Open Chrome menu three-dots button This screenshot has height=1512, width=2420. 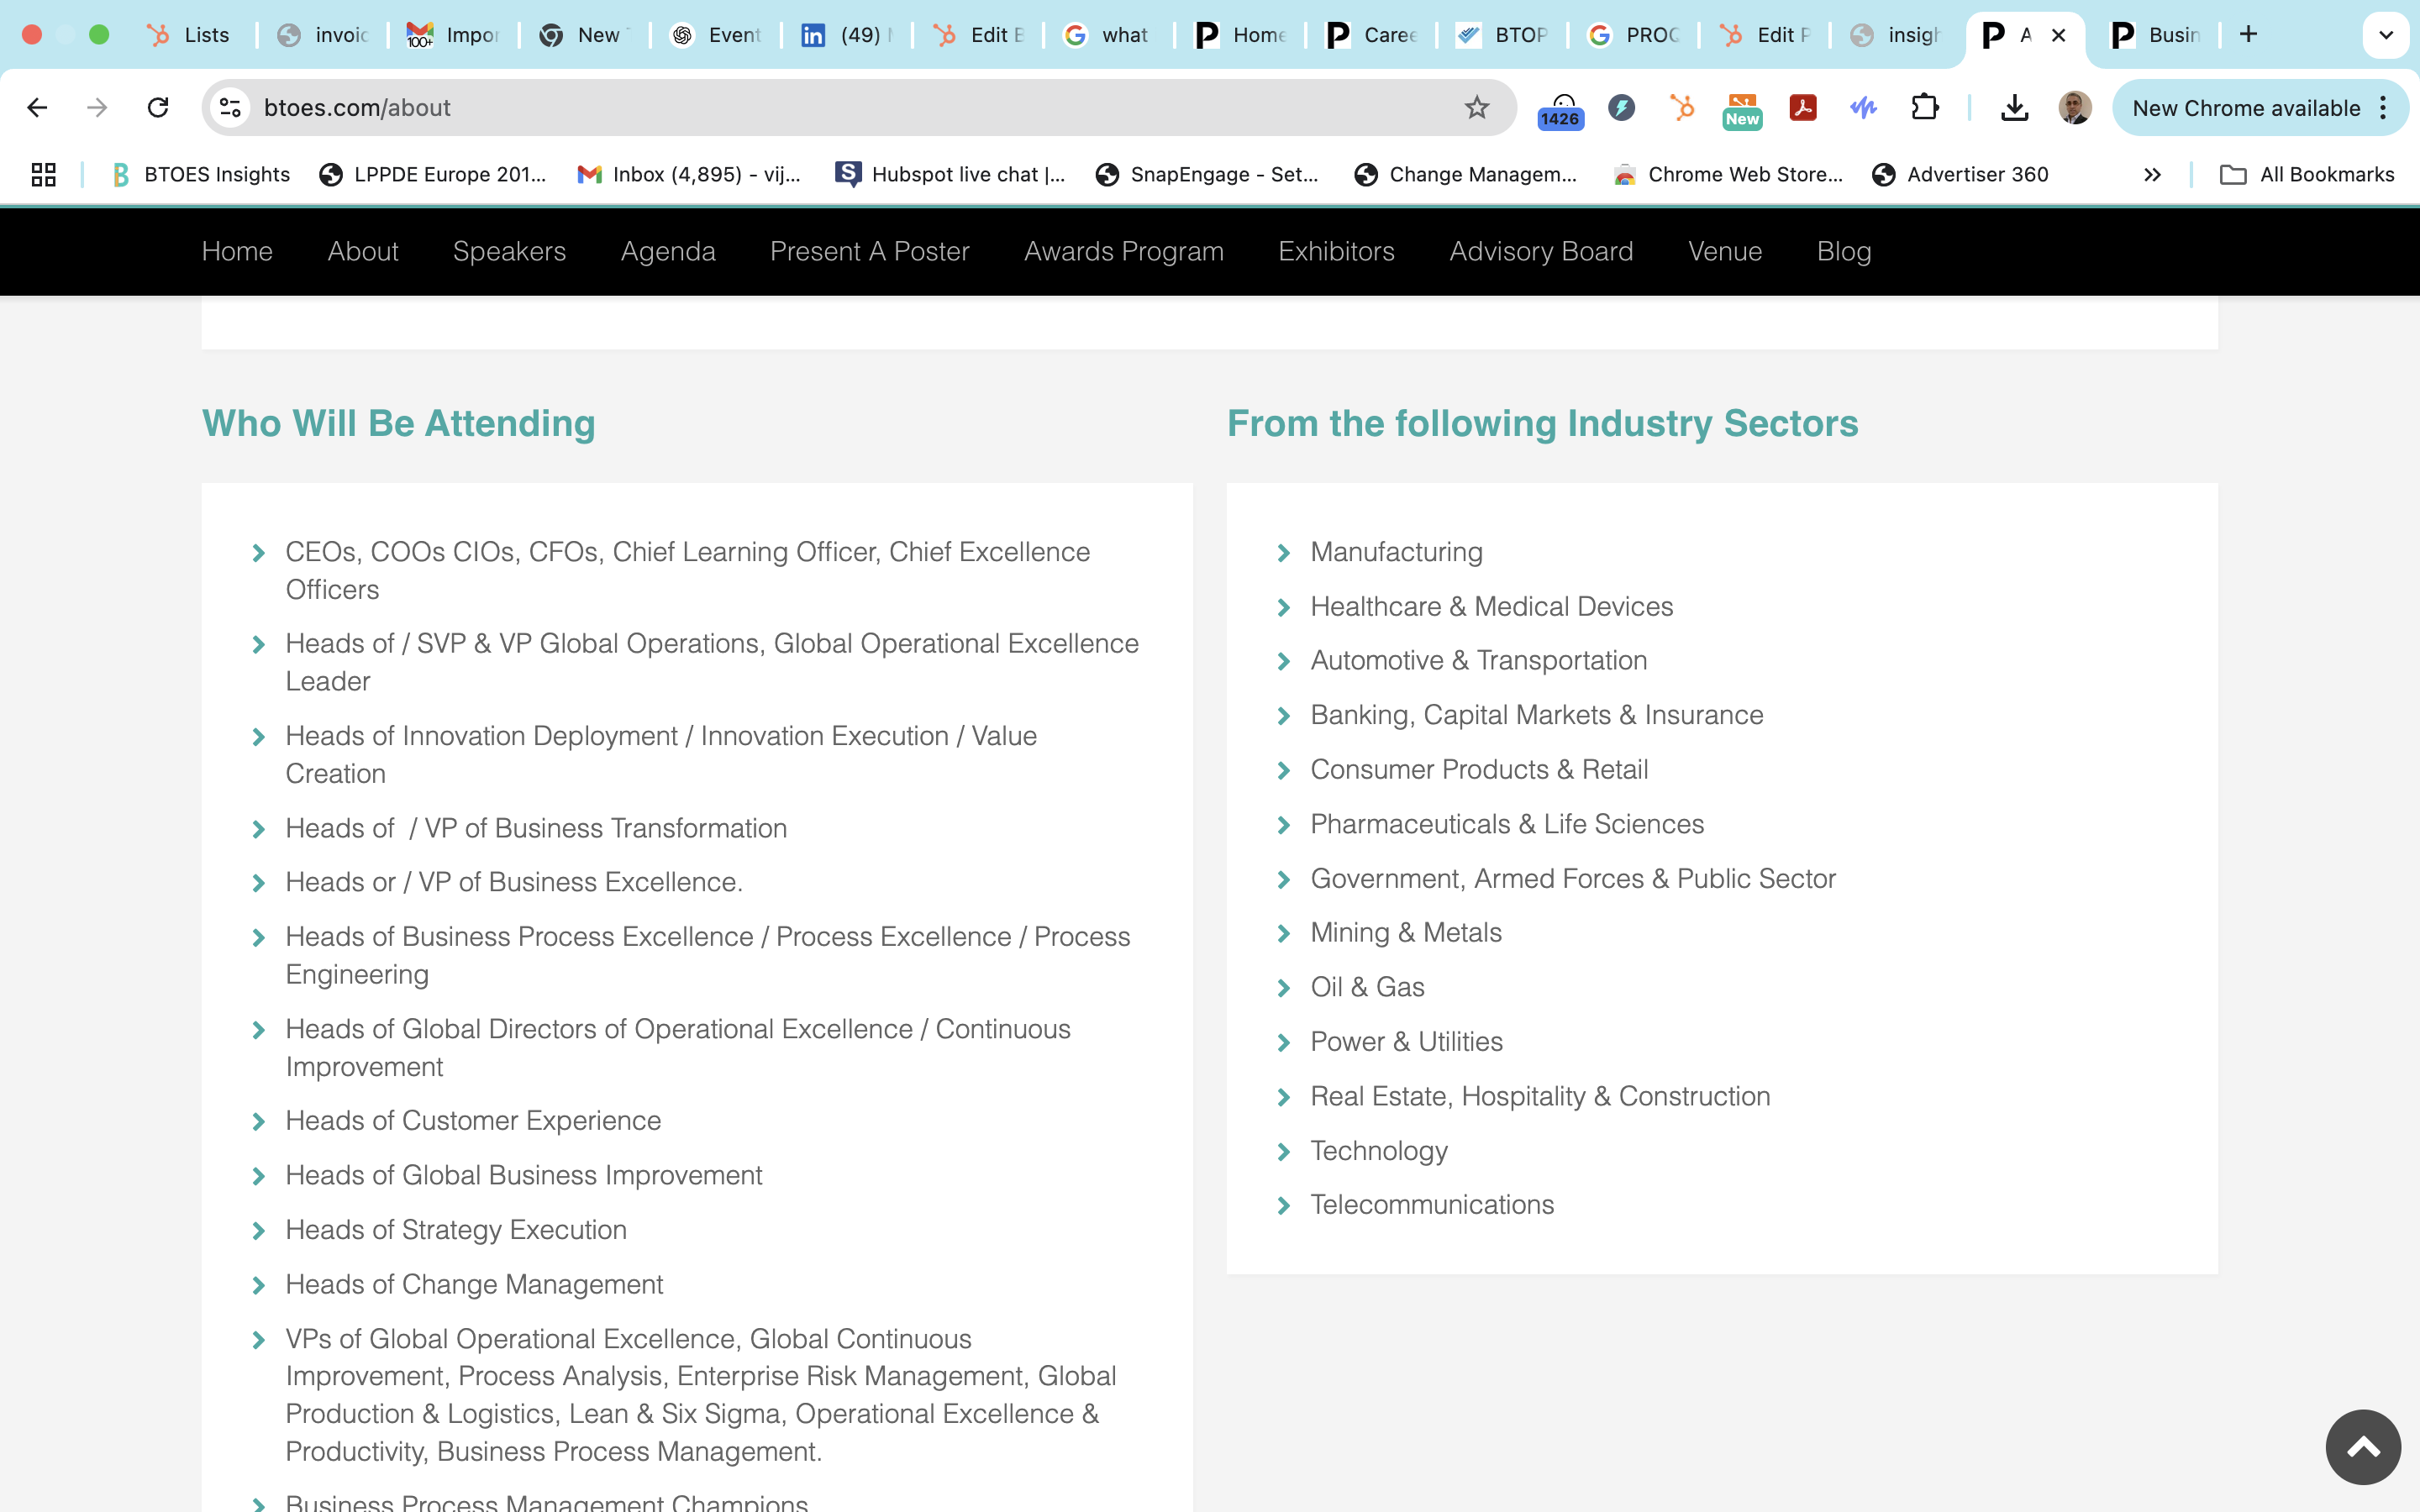2384,108
